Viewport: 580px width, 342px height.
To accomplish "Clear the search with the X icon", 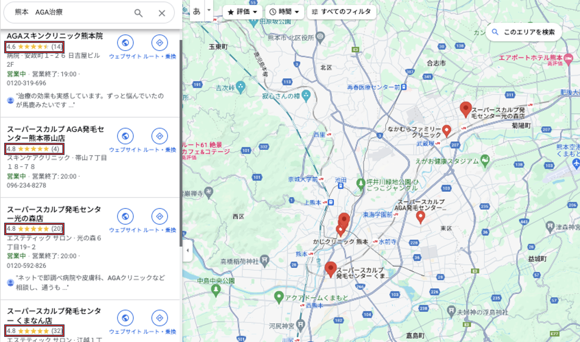I will (x=162, y=13).
